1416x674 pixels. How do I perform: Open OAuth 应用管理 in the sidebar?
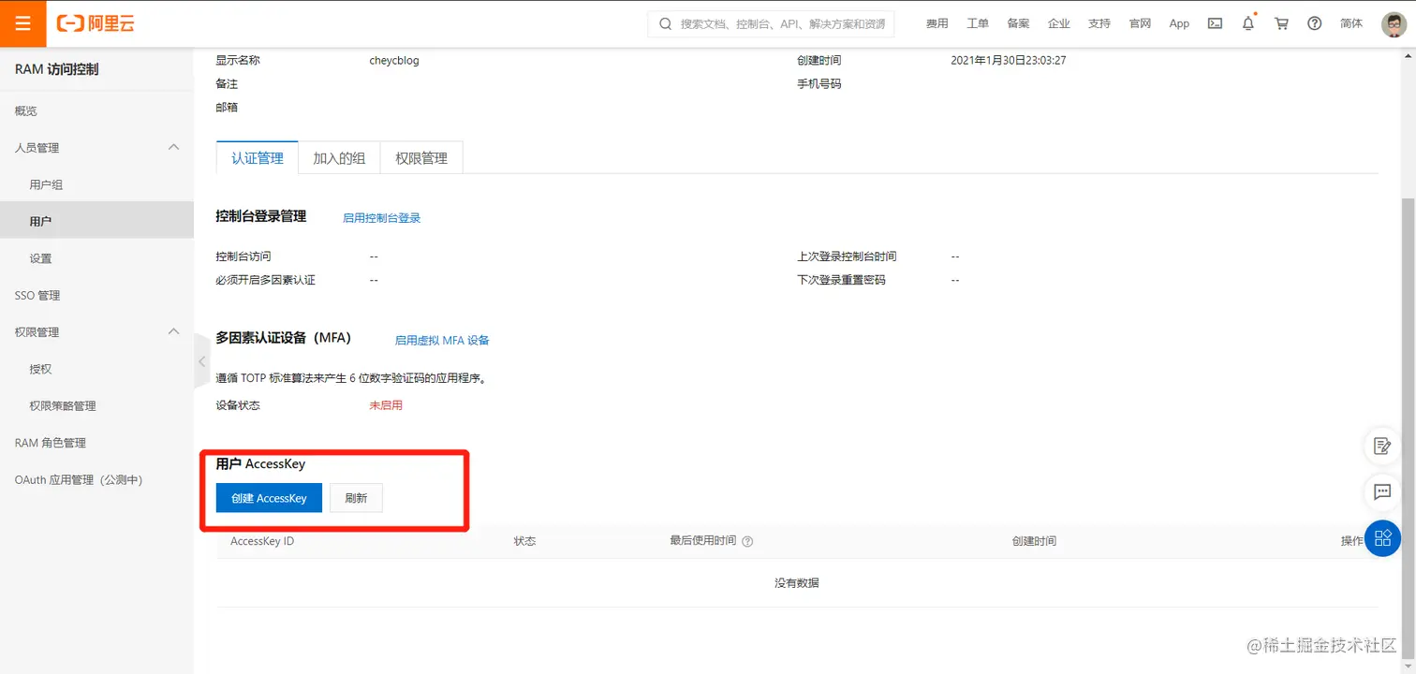[x=96, y=479]
